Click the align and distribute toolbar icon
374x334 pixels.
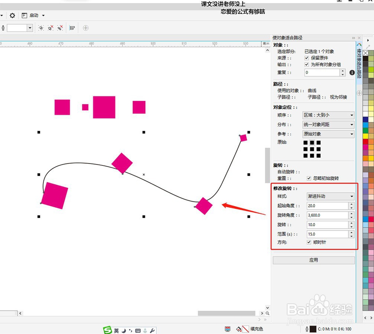tap(72, 28)
